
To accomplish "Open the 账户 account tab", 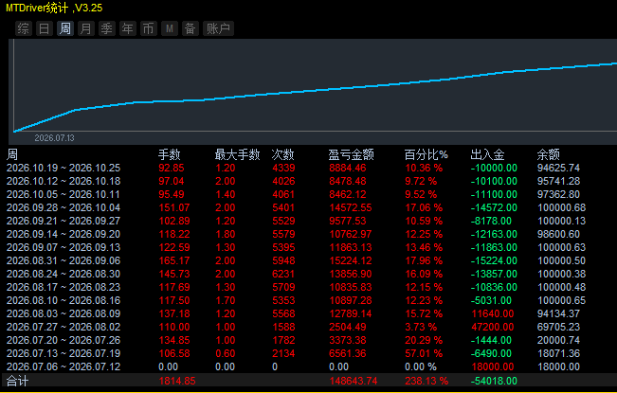I will (218, 28).
